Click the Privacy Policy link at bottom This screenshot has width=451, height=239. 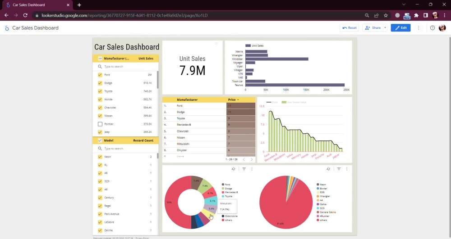tap(143, 238)
